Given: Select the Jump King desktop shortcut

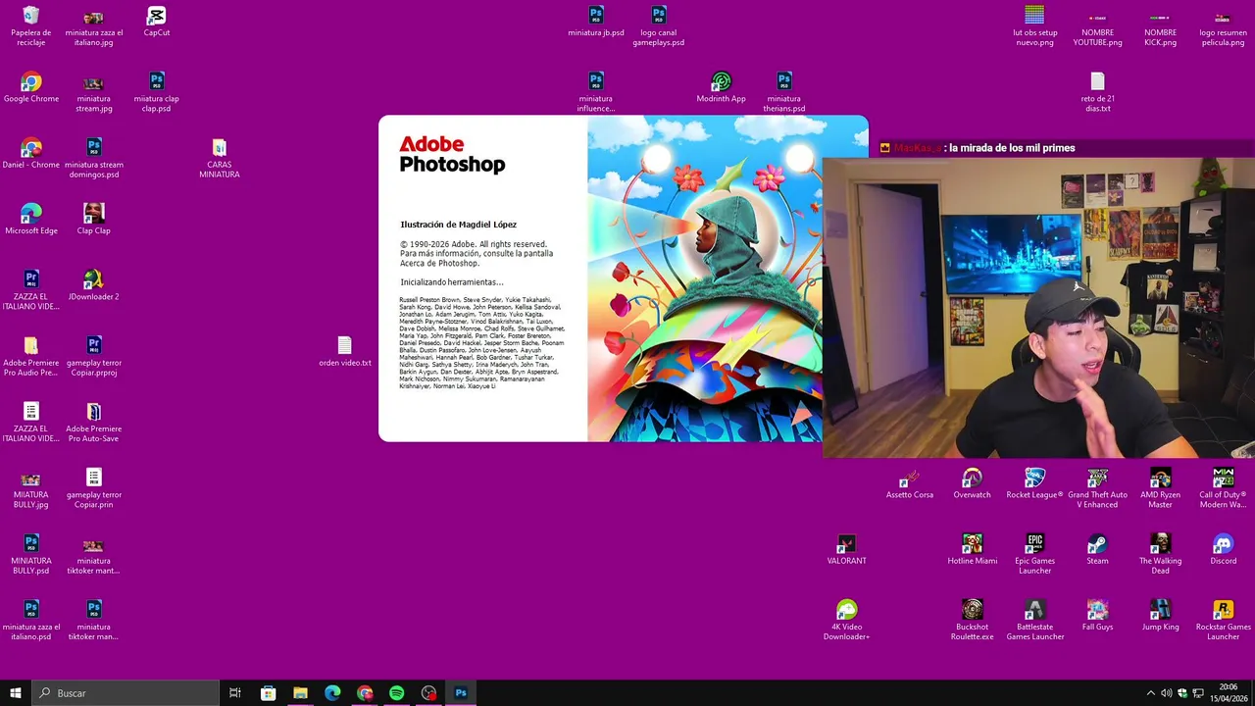Looking at the screenshot, I should (1161, 616).
